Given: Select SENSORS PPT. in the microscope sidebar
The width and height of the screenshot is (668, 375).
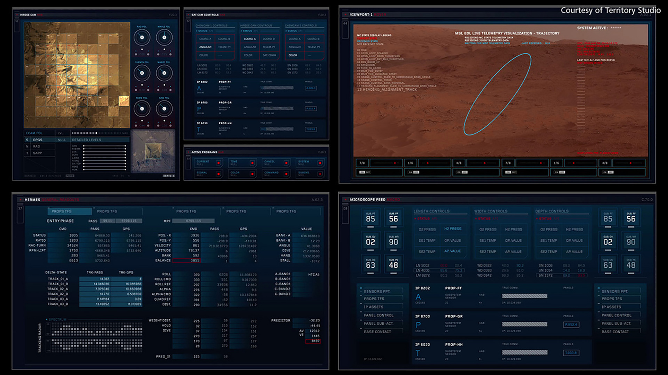Looking at the screenshot, I should click(377, 292).
